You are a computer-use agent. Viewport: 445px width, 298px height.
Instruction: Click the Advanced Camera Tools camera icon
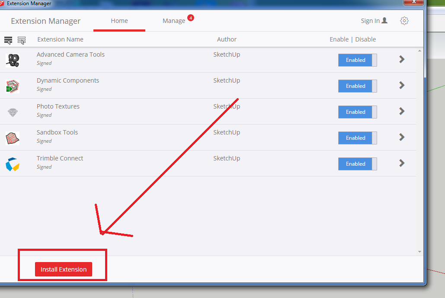coord(12,60)
